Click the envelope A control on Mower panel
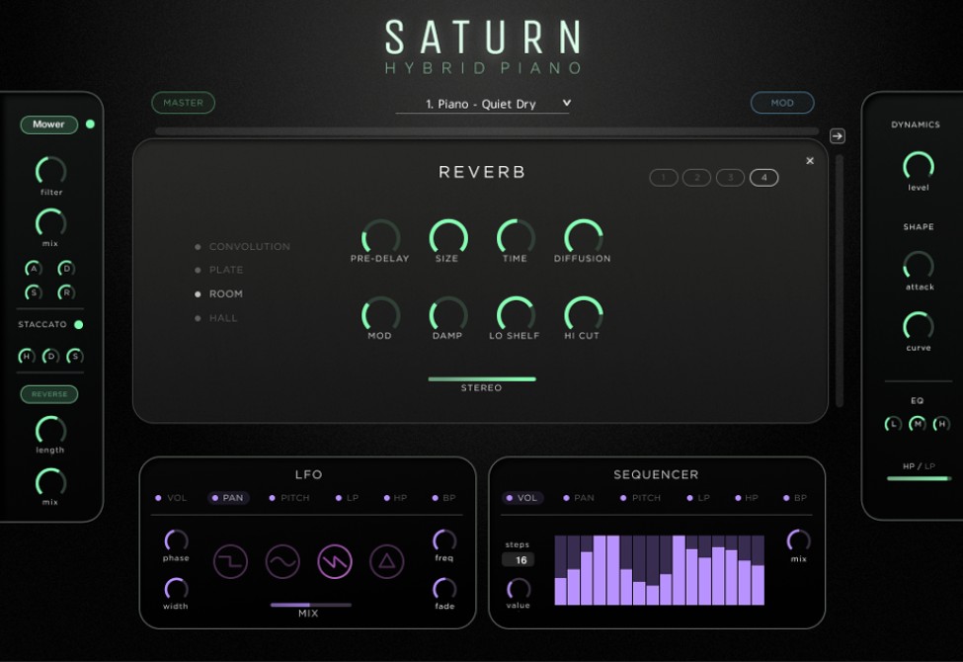This screenshot has width=963, height=662. pos(34,269)
